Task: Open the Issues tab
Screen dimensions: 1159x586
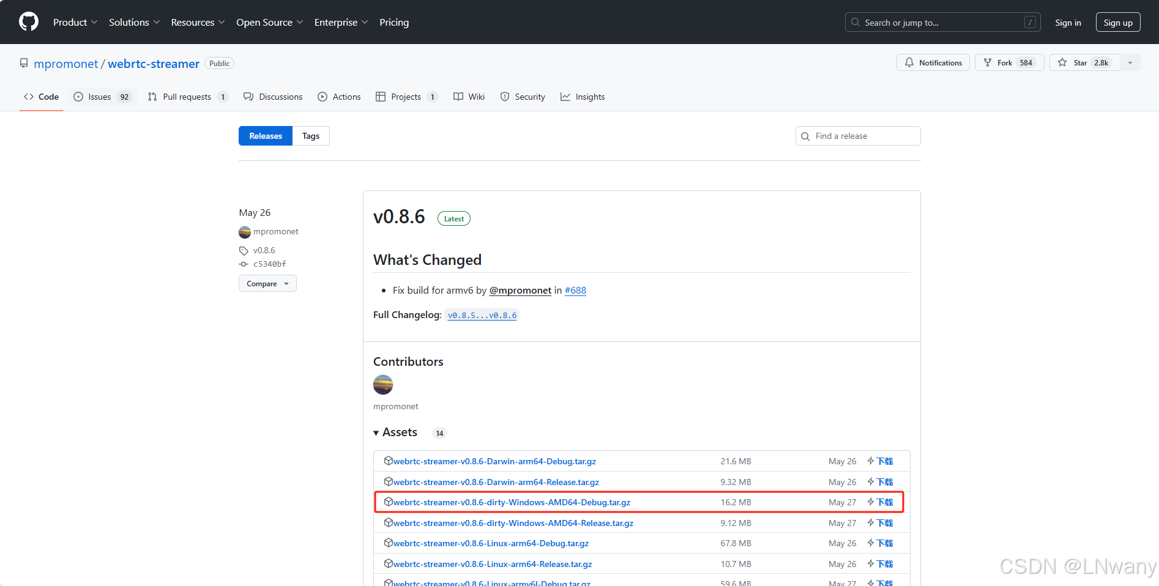Action: [x=102, y=97]
